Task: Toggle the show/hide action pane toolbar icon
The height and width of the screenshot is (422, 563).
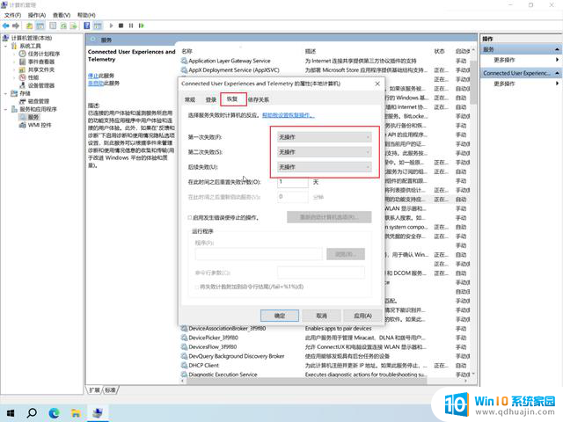Action: (98, 25)
